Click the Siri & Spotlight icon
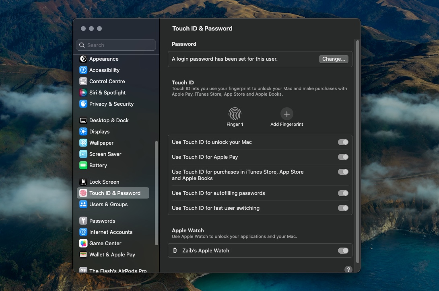This screenshot has width=439, height=291. [x=83, y=92]
